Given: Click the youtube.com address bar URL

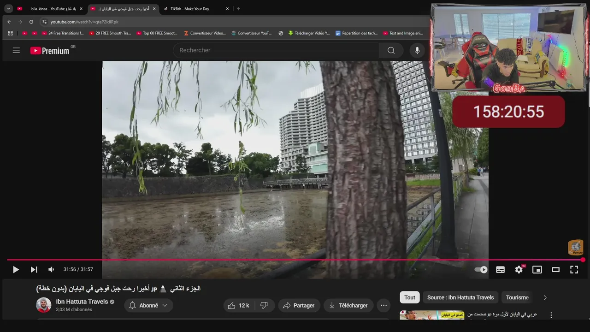Looking at the screenshot, I should pos(84,22).
